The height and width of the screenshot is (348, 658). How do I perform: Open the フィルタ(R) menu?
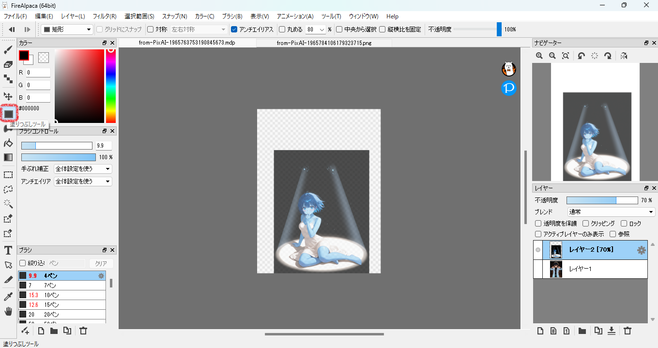(105, 16)
